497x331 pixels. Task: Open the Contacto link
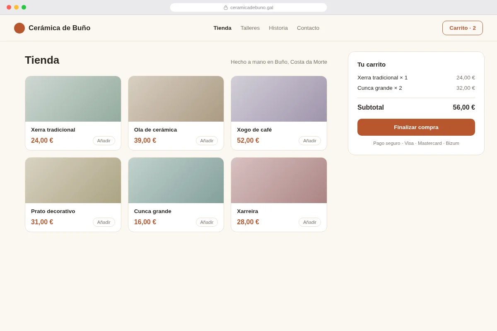tap(308, 28)
